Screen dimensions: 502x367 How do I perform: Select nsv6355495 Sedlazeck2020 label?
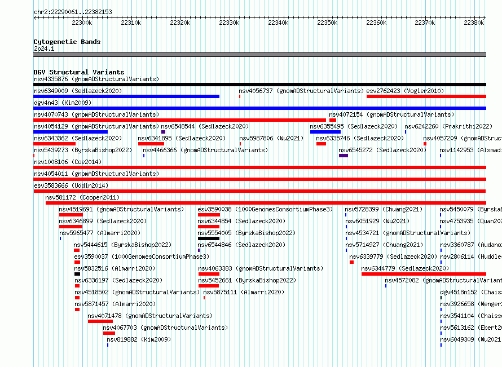click(x=354, y=126)
